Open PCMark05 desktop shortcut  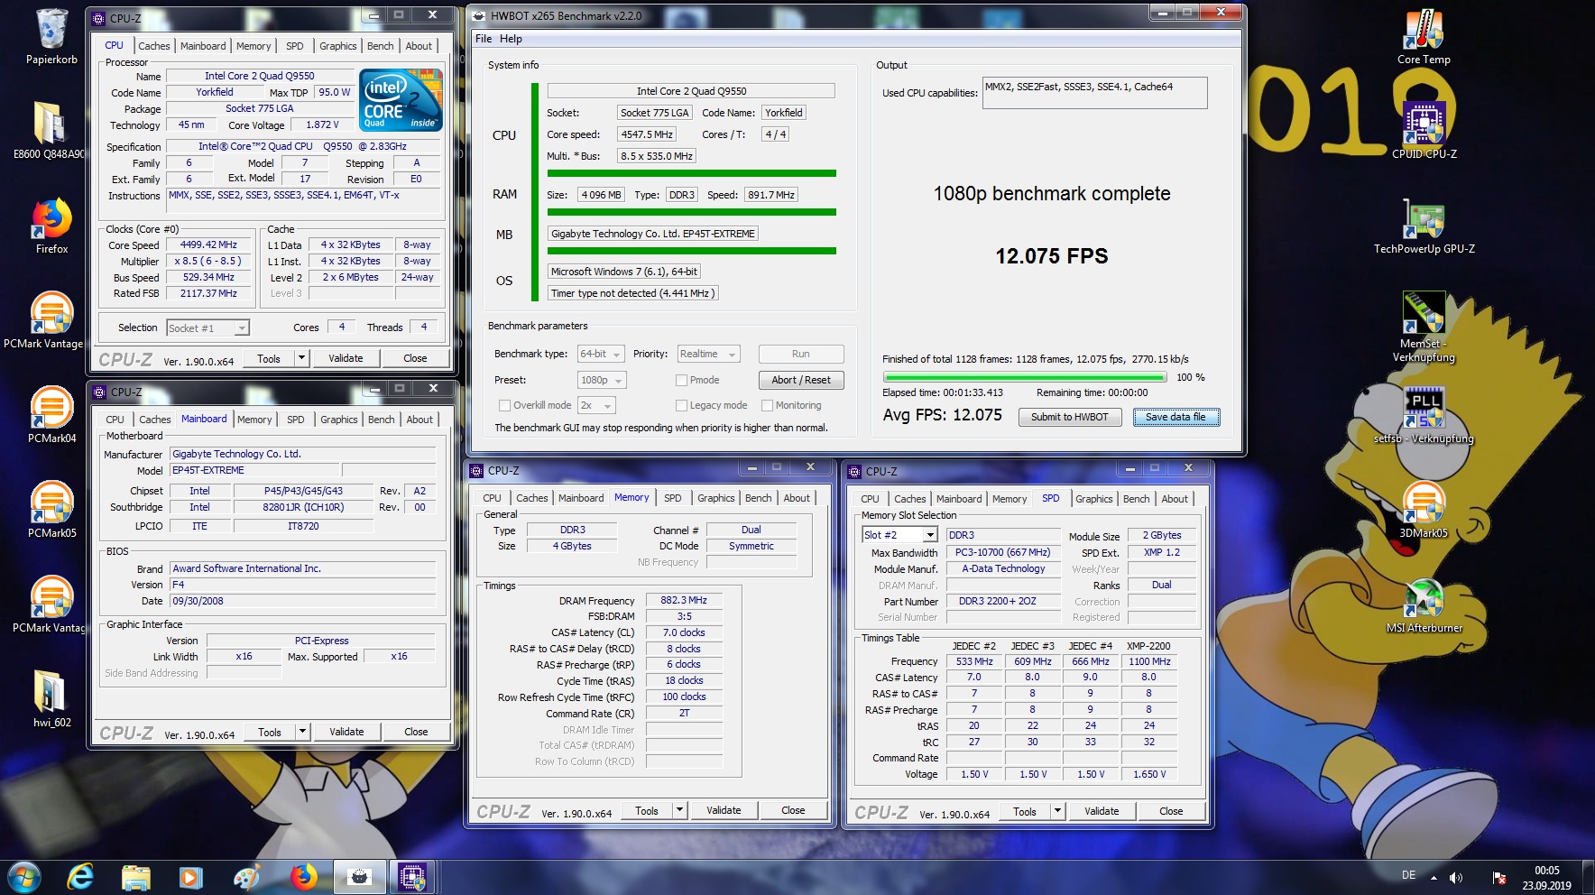click(x=51, y=509)
